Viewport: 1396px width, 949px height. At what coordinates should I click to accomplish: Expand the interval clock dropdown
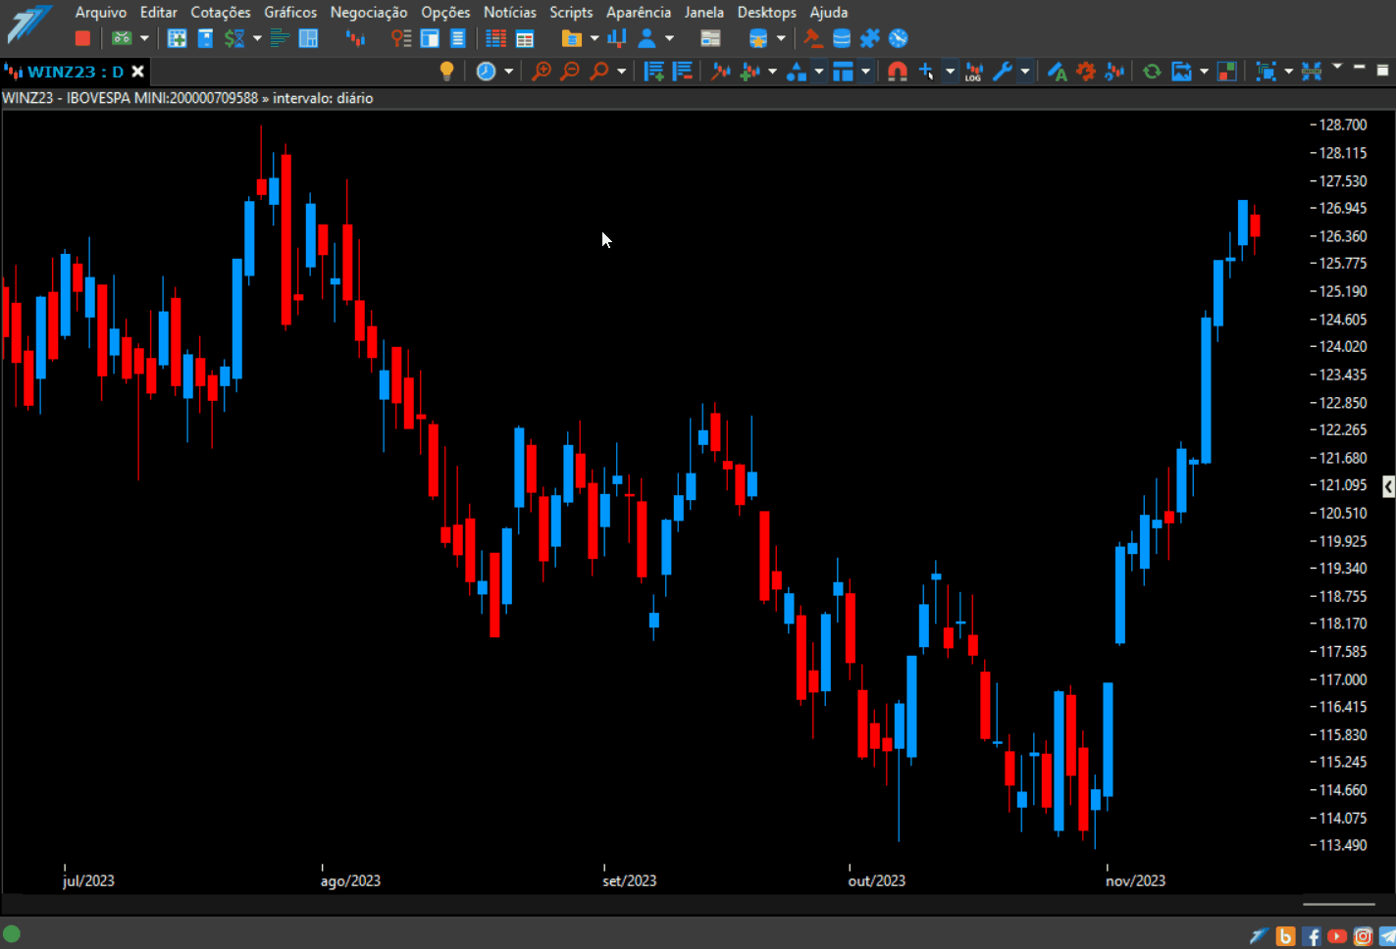(x=508, y=71)
